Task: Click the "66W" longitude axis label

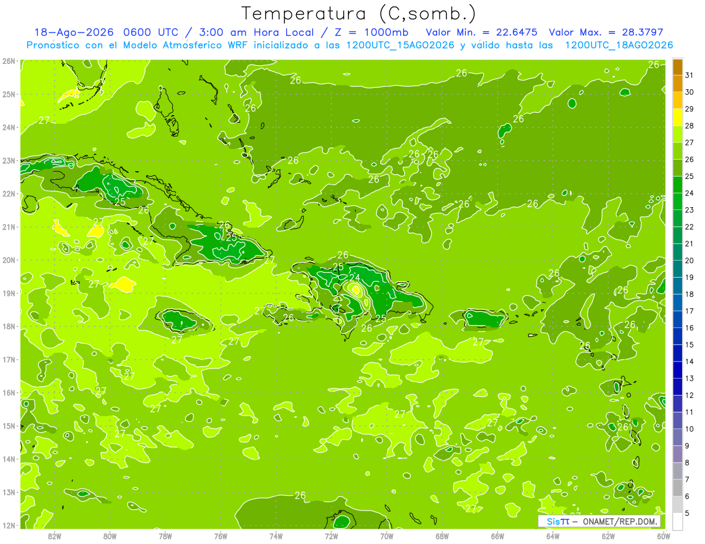Action: [x=497, y=536]
